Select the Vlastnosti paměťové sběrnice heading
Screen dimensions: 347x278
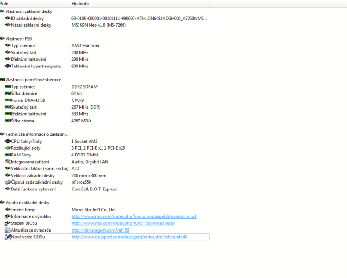coord(34,80)
